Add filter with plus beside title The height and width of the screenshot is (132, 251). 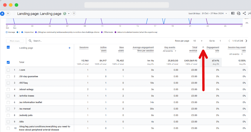click(74, 14)
